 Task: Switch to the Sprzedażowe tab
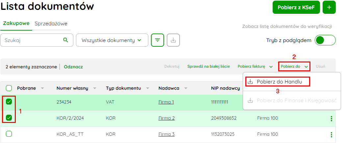(51, 24)
